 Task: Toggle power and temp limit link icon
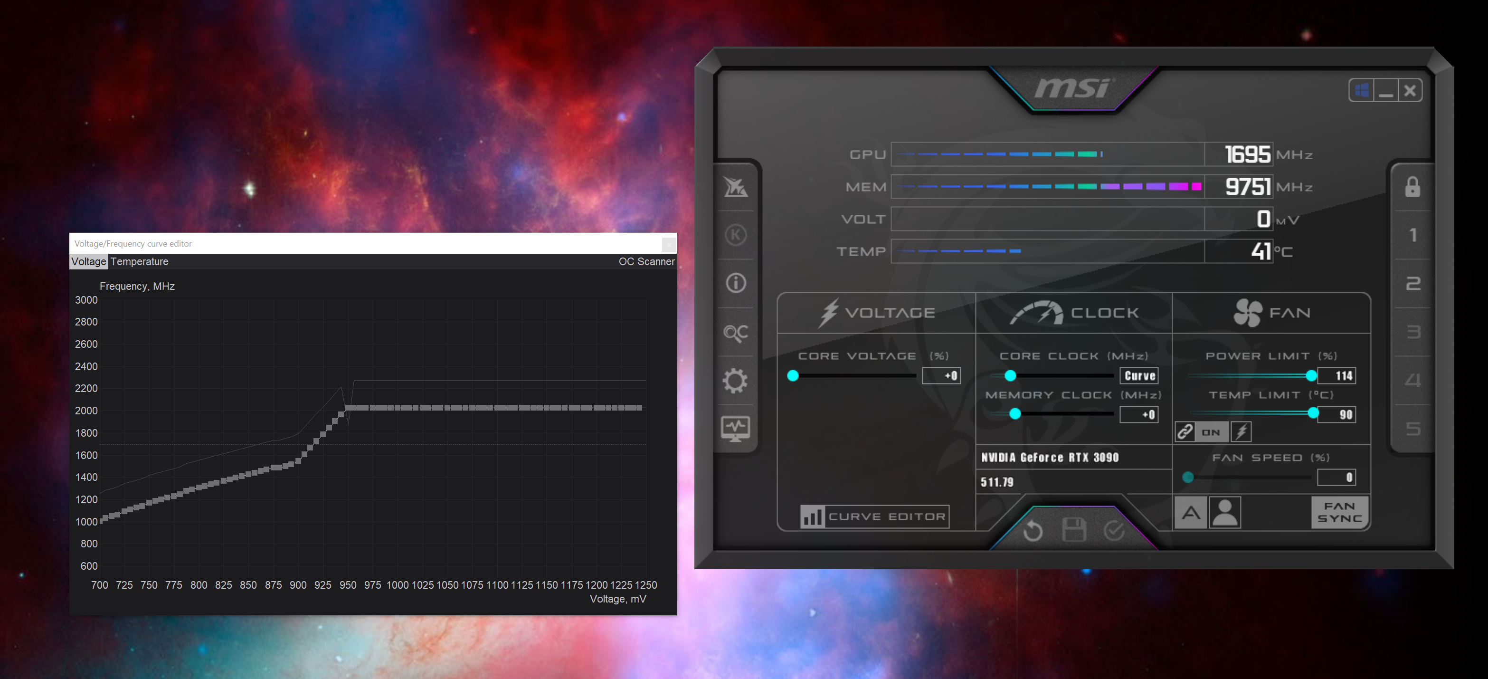1185,431
